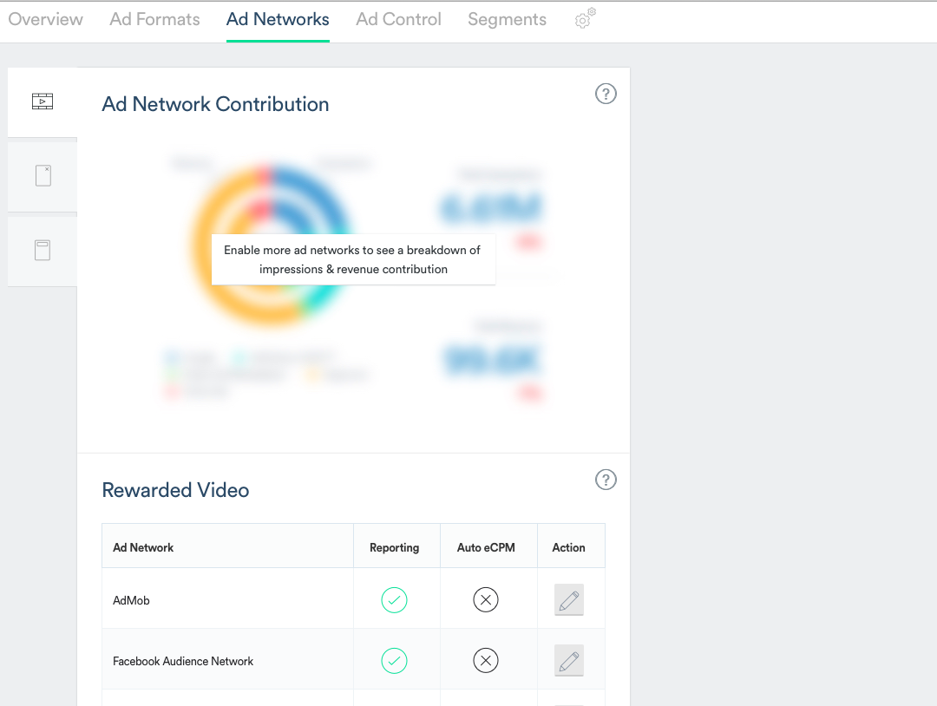This screenshot has height=706, width=937.
Task: Open the Ad Control tab
Action: 398,19
